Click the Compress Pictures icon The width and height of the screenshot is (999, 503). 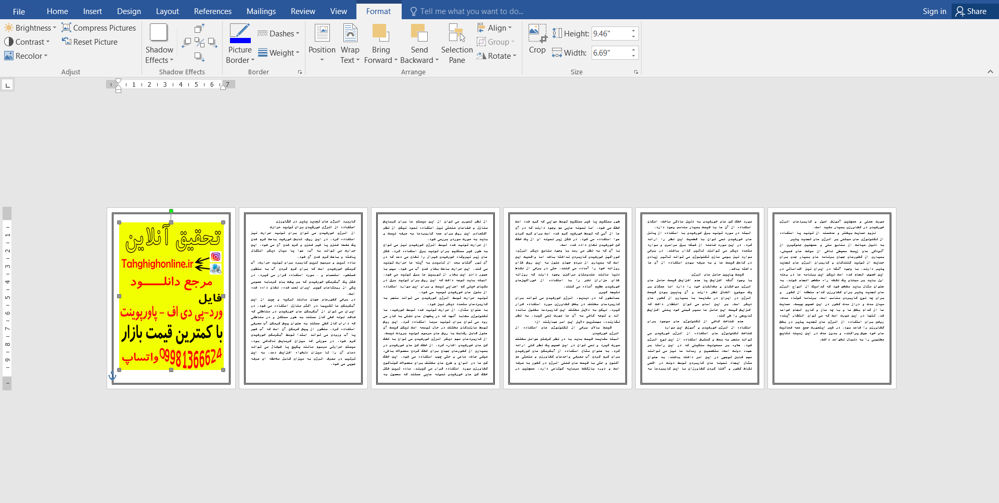pos(67,28)
